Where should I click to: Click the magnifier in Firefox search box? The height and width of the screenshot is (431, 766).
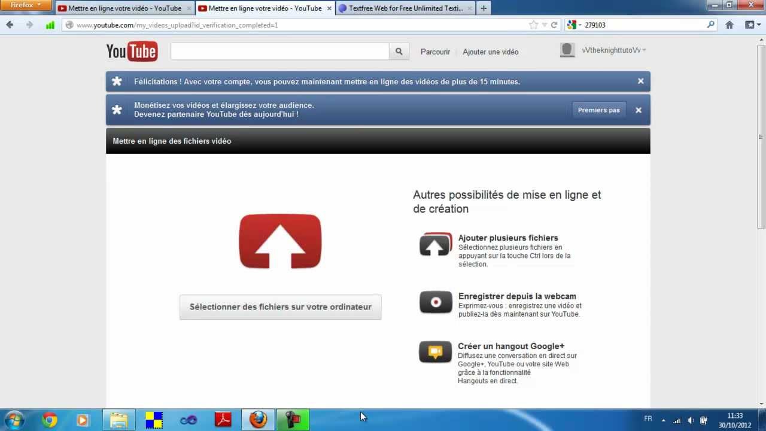tap(711, 25)
